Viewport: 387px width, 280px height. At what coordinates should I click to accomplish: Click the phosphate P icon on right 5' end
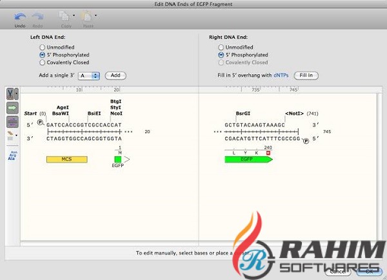[306, 141]
